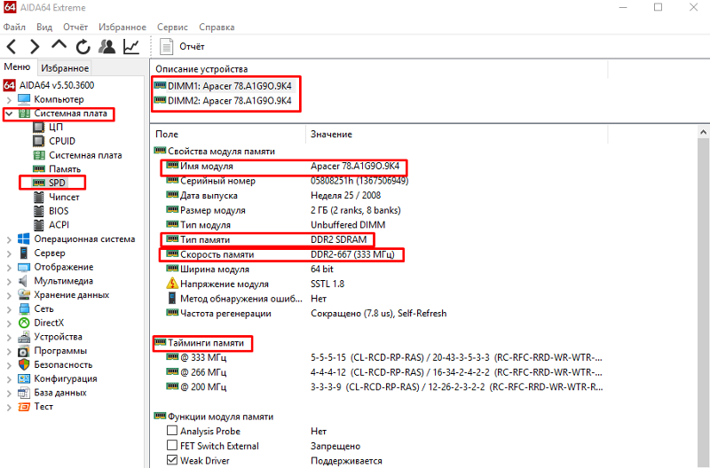Click the Отчёт report toolbar button
This screenshot has height=468, width=710.
click(x=183, y=46)
